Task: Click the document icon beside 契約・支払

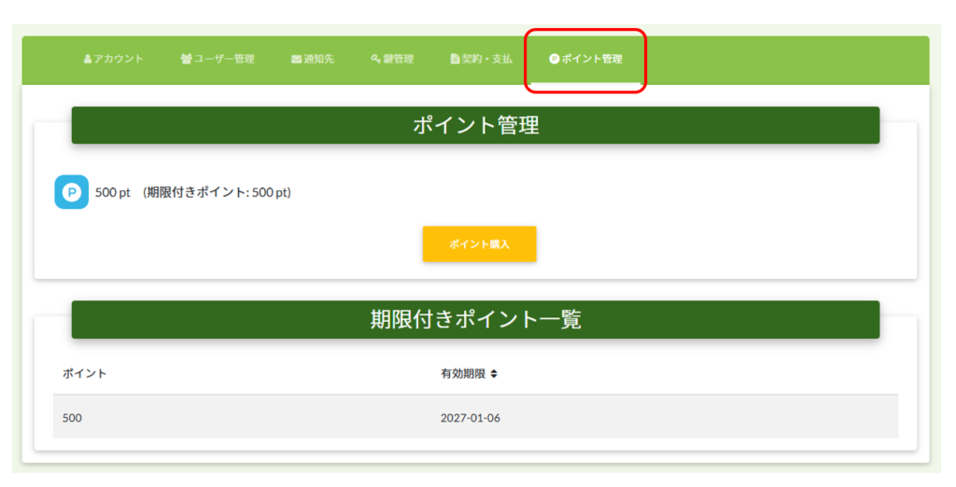Action: (455, 59)
